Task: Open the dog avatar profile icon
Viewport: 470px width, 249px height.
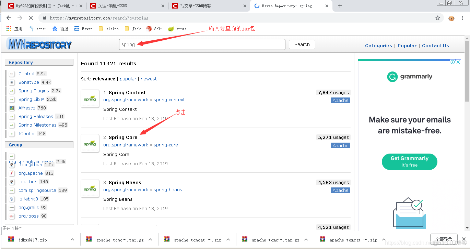Action: point(451,18)
